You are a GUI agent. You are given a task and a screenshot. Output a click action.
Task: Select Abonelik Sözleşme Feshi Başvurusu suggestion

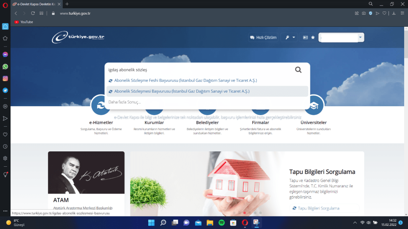coord(185,80)
